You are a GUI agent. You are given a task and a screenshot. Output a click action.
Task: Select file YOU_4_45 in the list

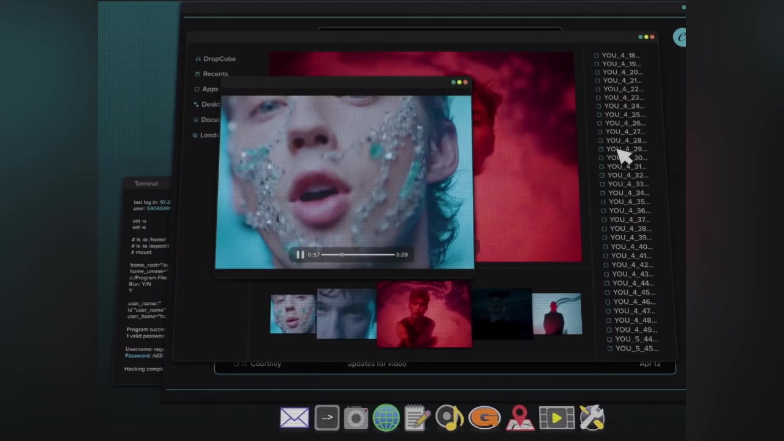(x=635, y=292)
